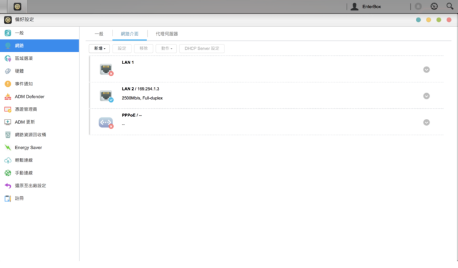Click the EnterBox user account icon

354,6
